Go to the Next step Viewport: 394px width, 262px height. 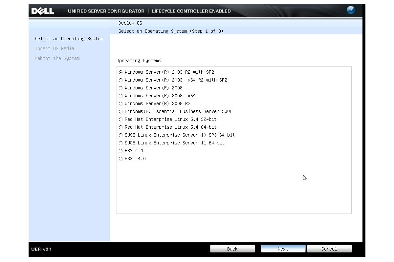pyautogui.click(x=283, y=249)
